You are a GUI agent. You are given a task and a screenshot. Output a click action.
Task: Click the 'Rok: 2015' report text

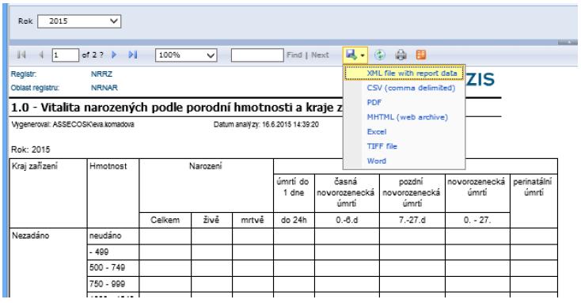point(30,150)
